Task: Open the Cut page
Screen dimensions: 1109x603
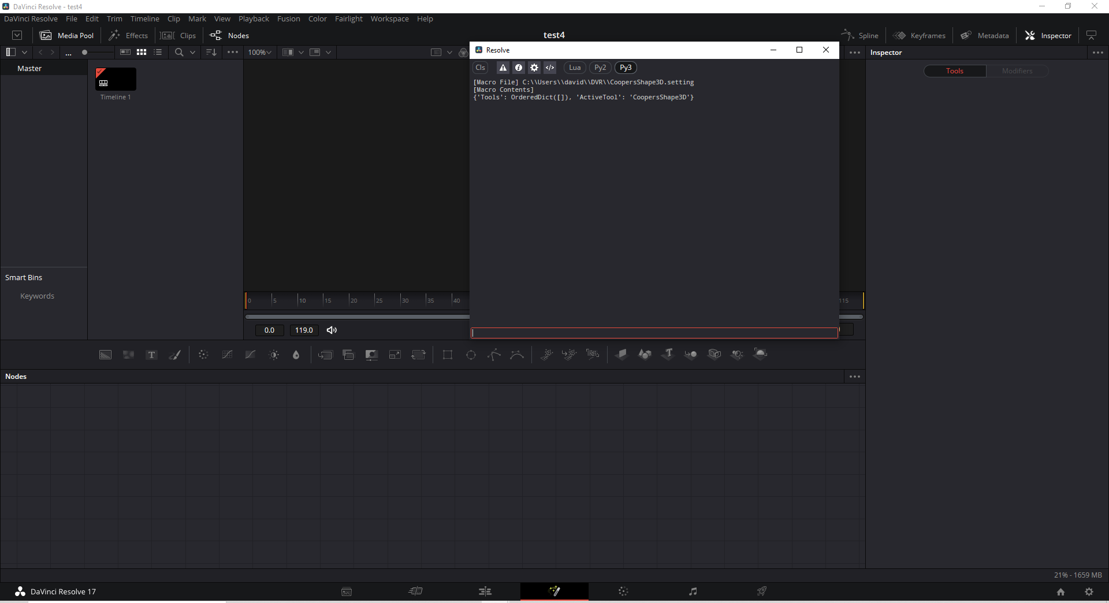Action: (415, 591)
